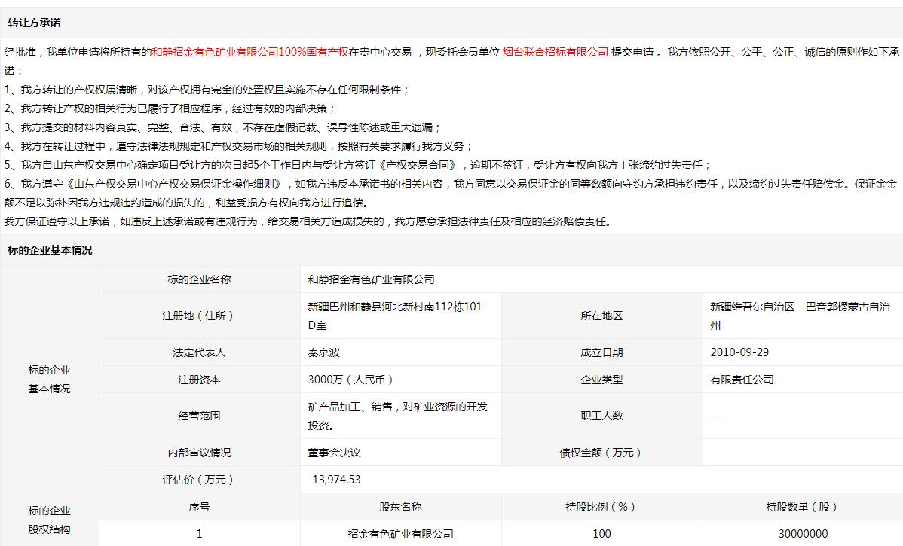Click the -- value beside 职工人数
The image size is (903, 546).
(715, 416)
